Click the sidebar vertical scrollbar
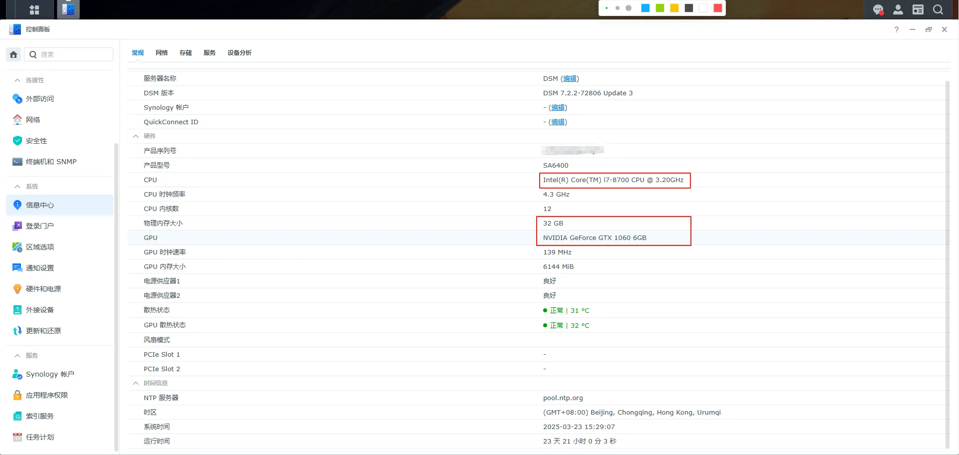Viewport: 959px width, 455px height. [116, 297]
